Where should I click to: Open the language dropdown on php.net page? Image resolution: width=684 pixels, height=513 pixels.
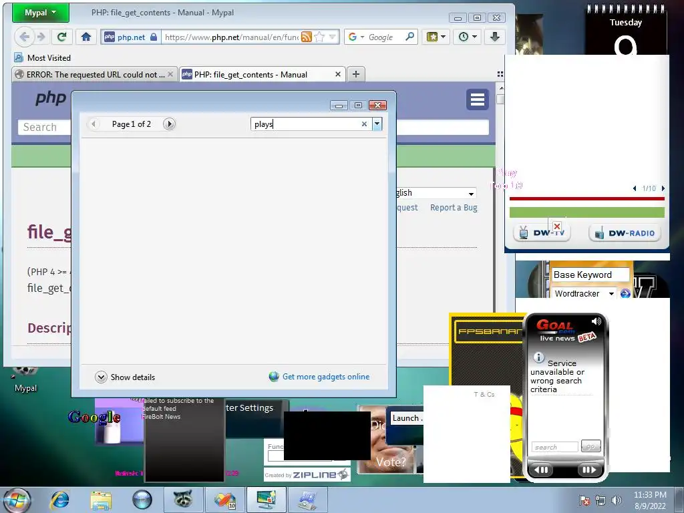pos(436,193)
